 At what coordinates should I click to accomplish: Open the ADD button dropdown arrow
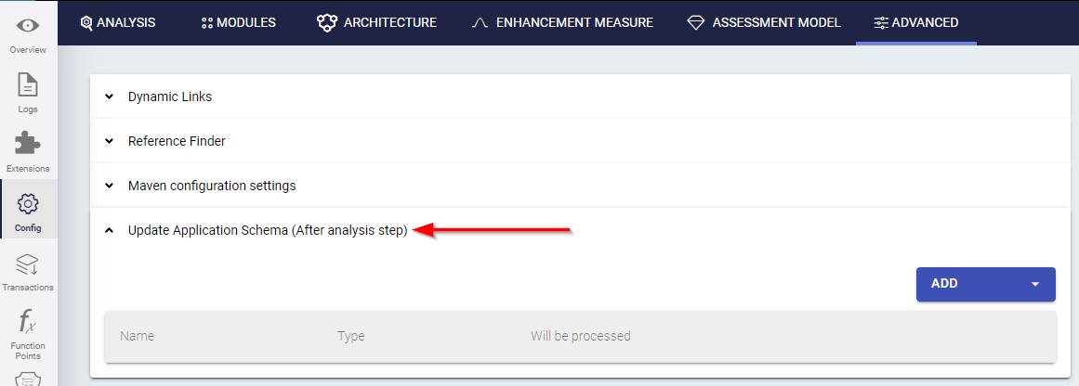tap(1035, 284)
